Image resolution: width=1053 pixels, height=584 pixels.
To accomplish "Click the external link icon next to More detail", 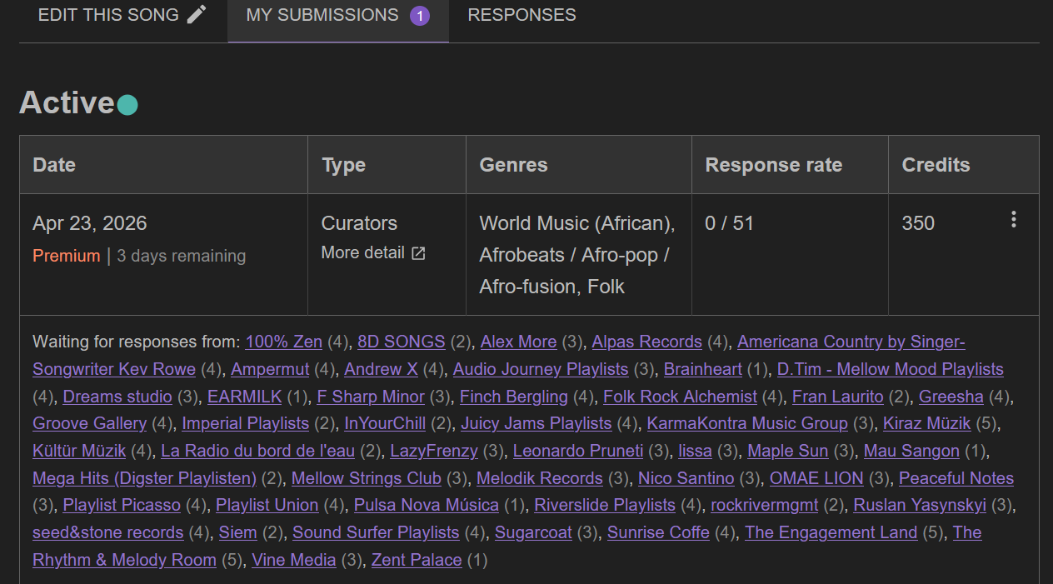I will point(418,253).
